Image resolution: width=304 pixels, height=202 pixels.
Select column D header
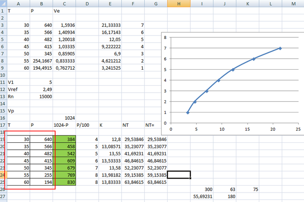87,3
